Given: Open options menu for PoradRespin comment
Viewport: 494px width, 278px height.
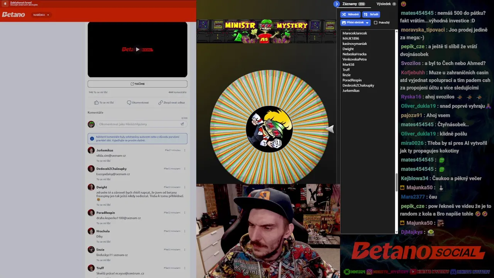Looking at the screenshot, I should (x=185, y=213).
